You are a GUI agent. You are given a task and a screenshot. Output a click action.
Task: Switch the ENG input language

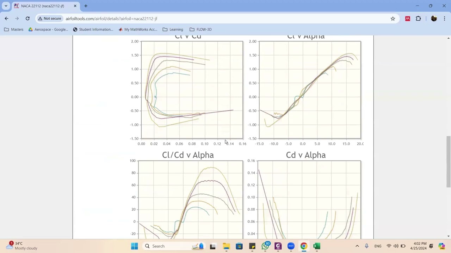378,246
